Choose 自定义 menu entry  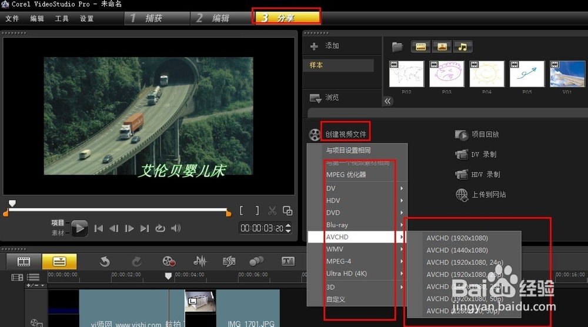pos(357,299)
